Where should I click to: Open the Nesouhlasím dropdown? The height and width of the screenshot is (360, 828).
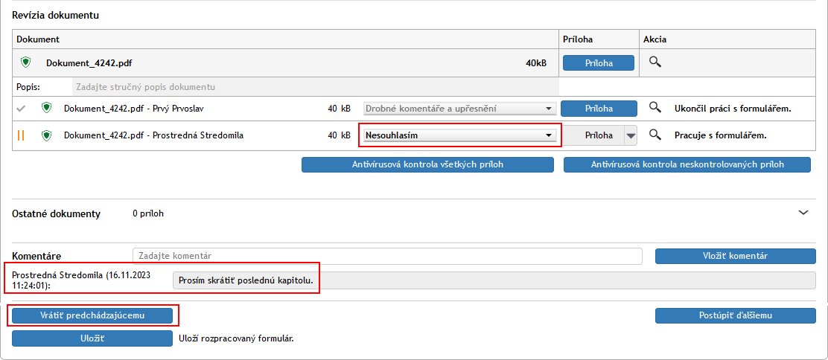459,135
